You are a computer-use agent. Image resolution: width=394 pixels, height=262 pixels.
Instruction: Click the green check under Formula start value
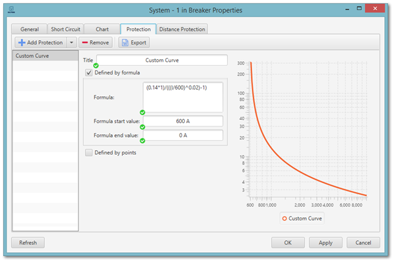[x=143, y=127]
